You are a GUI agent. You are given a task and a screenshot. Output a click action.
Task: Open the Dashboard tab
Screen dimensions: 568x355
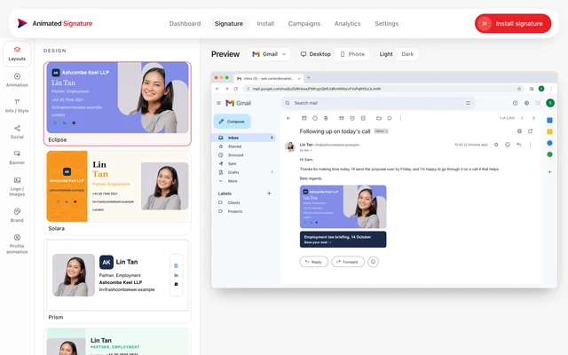(x=185, y=24)
